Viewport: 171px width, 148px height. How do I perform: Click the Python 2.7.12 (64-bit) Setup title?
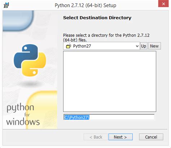point(85,5)
